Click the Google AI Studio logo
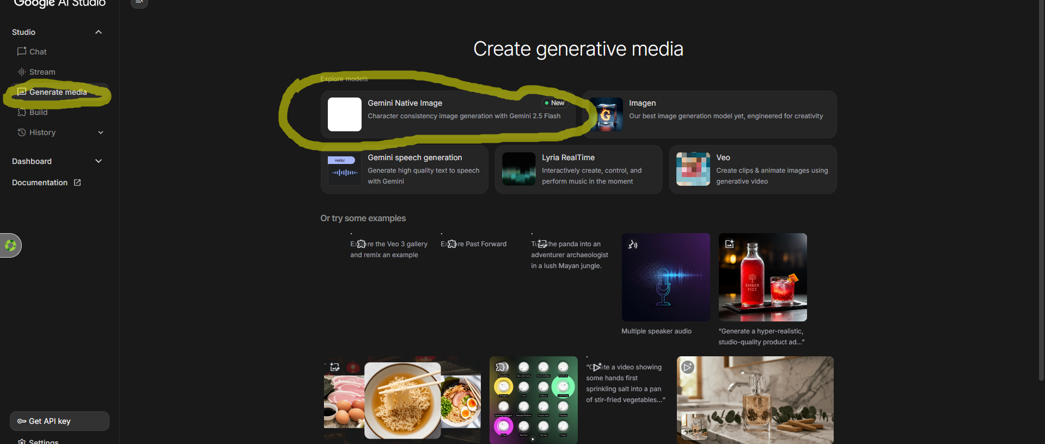The image size is (1045, 444). point(60,3)
